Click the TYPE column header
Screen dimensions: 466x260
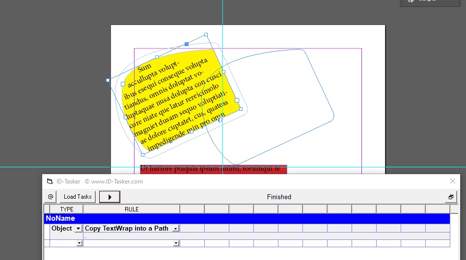[x=67, y=209]
